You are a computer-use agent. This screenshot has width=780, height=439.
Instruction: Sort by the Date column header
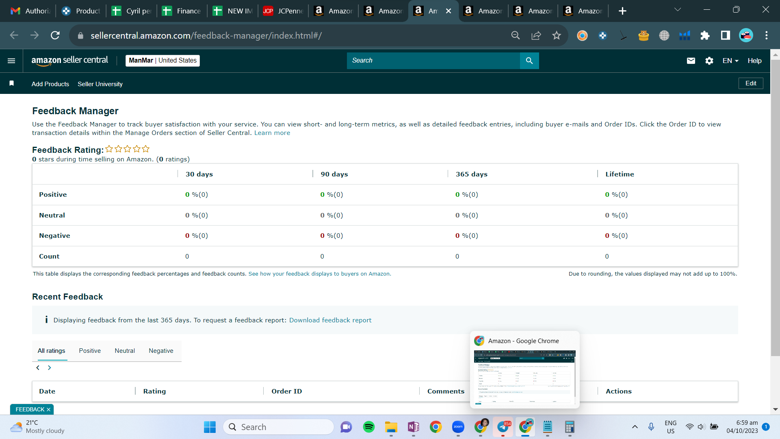[x=47, y=391]
